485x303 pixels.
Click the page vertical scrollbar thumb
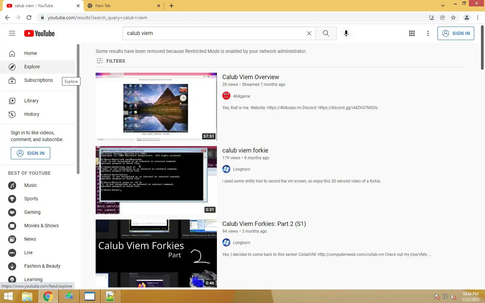coord(482,47)
